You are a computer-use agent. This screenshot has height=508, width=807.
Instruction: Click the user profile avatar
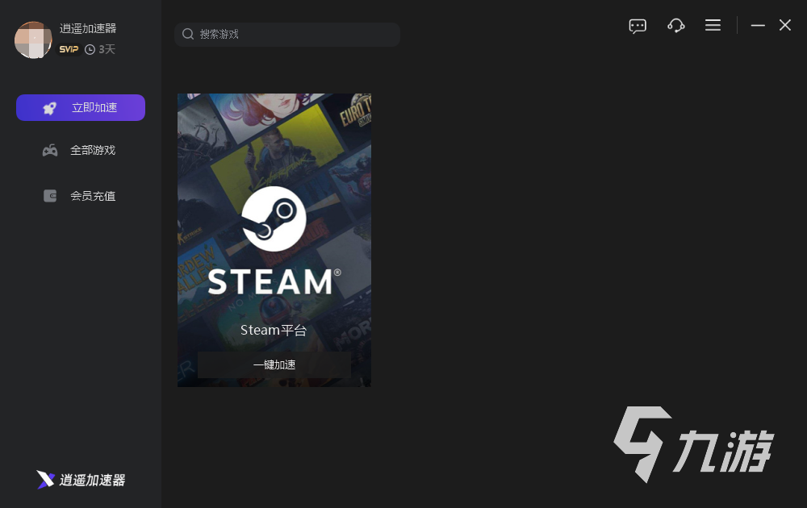point(33,40)
